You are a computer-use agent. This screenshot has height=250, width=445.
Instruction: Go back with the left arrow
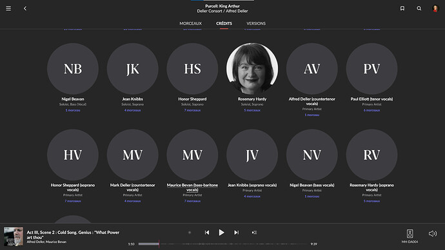[25, 8]
